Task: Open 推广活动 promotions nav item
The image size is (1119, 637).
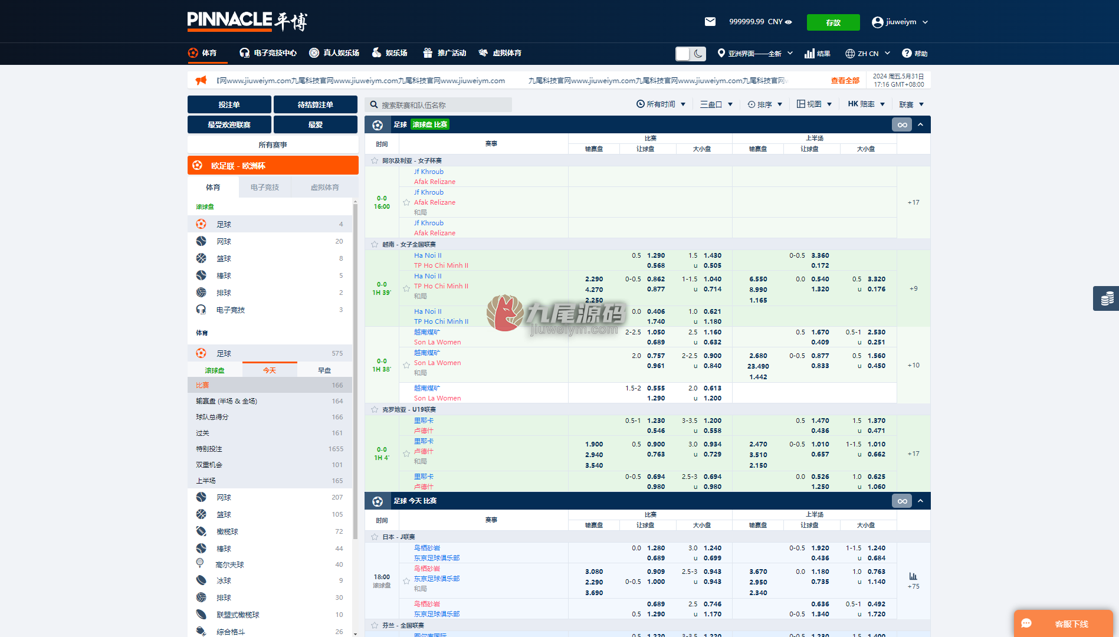Action: point(445,53)
